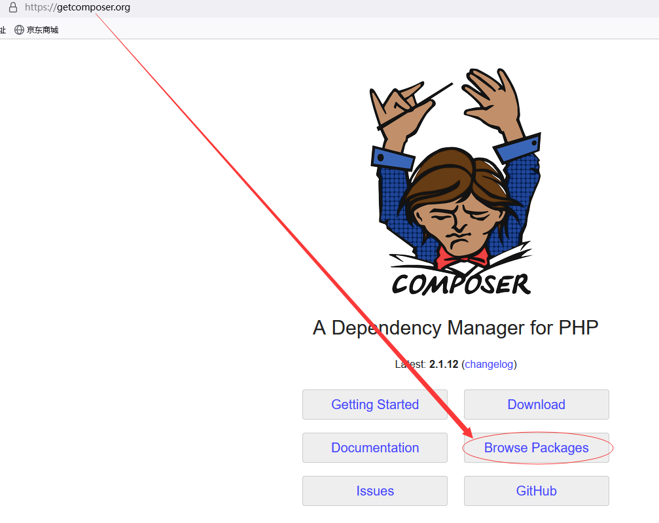Click the globe icon beside 京东商城
659x523 pixels.
point(19,30)
